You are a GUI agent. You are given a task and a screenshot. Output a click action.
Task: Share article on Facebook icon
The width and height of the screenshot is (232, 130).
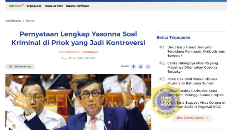pos(133,67)
